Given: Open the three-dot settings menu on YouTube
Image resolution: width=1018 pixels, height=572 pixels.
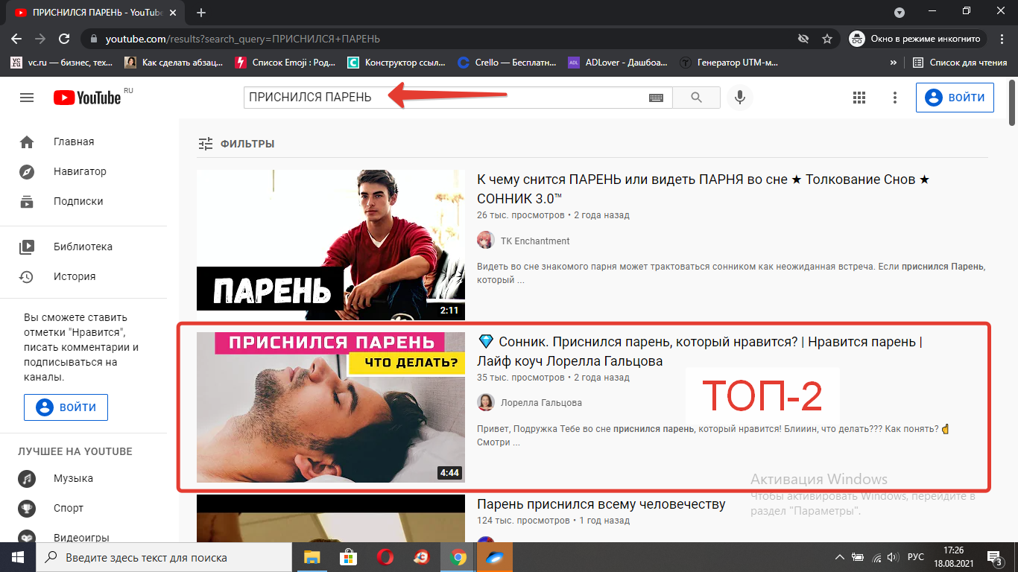Looking at the screenshot, I should tap(895, 98).
